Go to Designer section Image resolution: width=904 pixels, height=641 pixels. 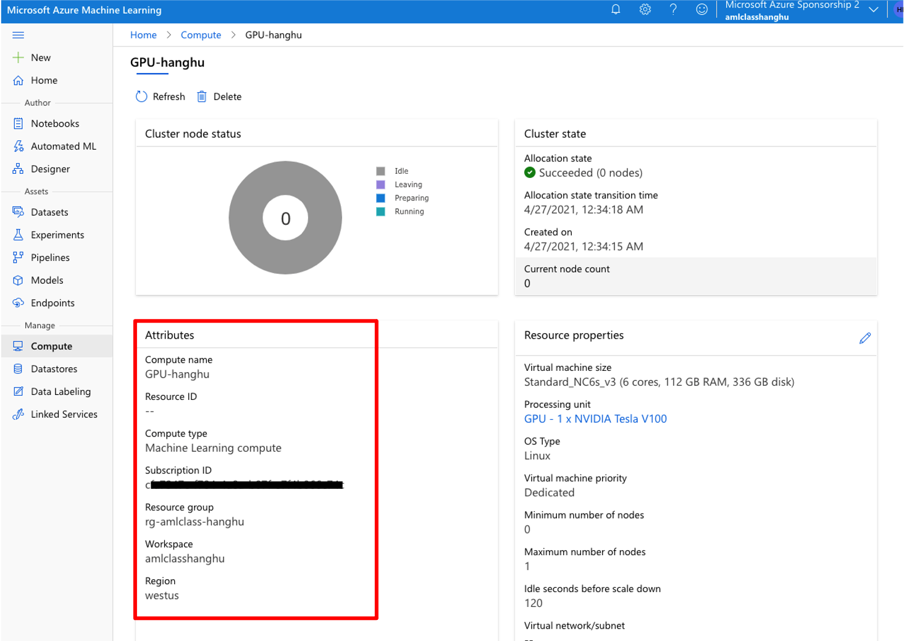coord(50,169)
